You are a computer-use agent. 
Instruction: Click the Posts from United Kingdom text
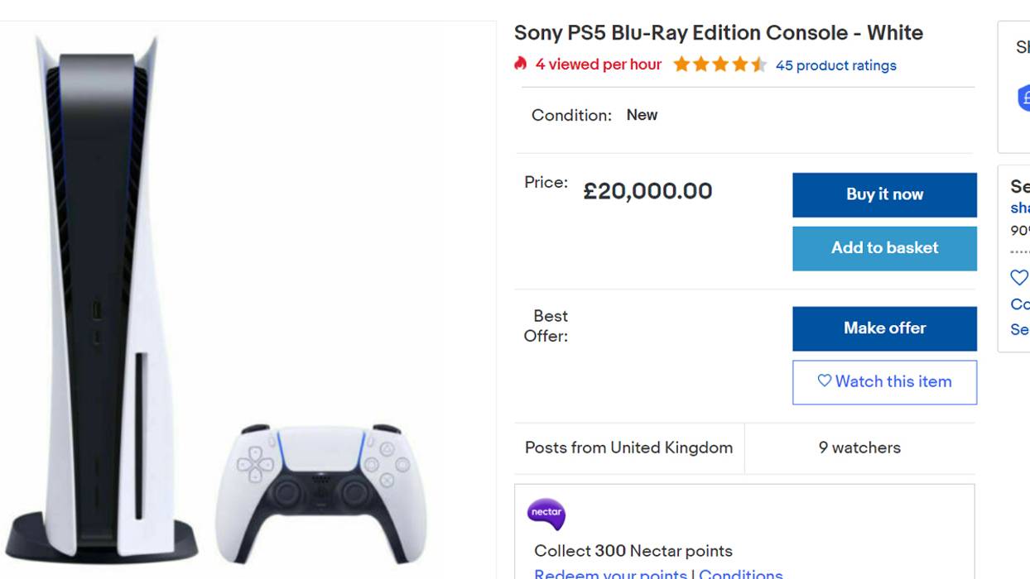(x=628, y=447)
